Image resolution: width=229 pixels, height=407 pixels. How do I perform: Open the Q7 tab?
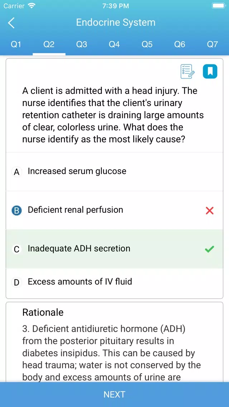[213, 45]
